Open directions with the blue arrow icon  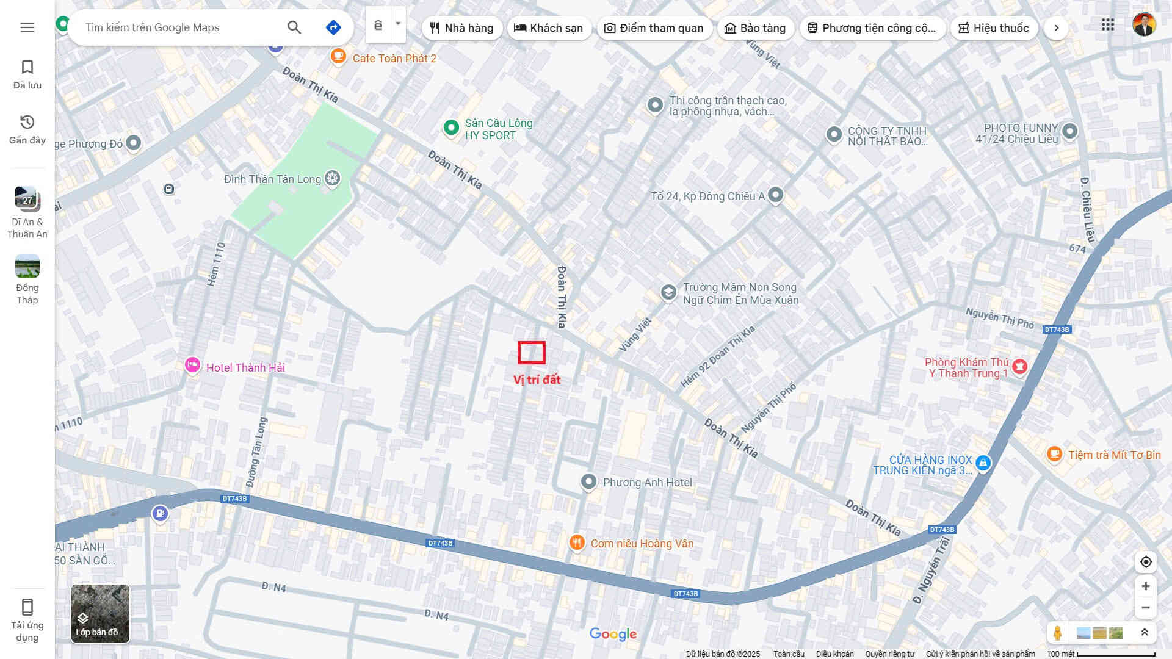333,27
